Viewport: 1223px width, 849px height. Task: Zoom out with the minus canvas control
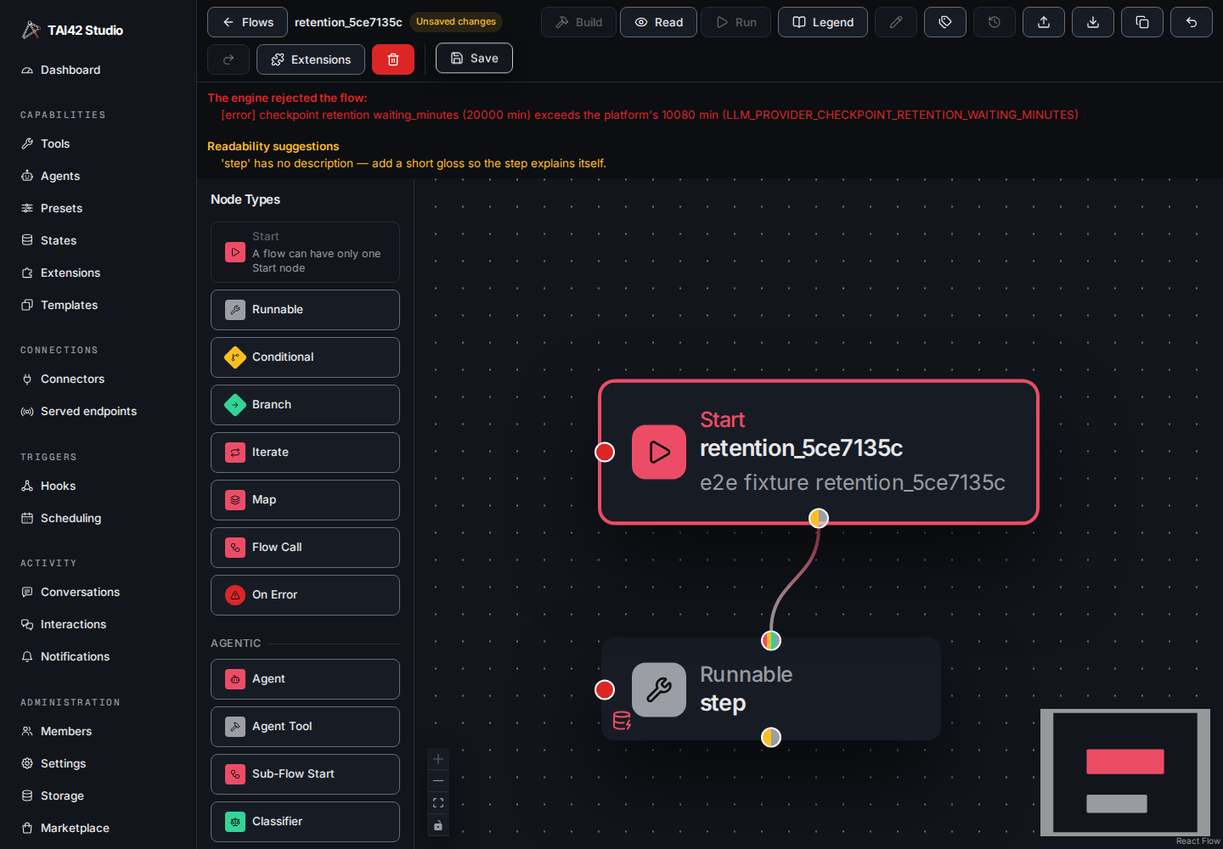tap(438, 781)
